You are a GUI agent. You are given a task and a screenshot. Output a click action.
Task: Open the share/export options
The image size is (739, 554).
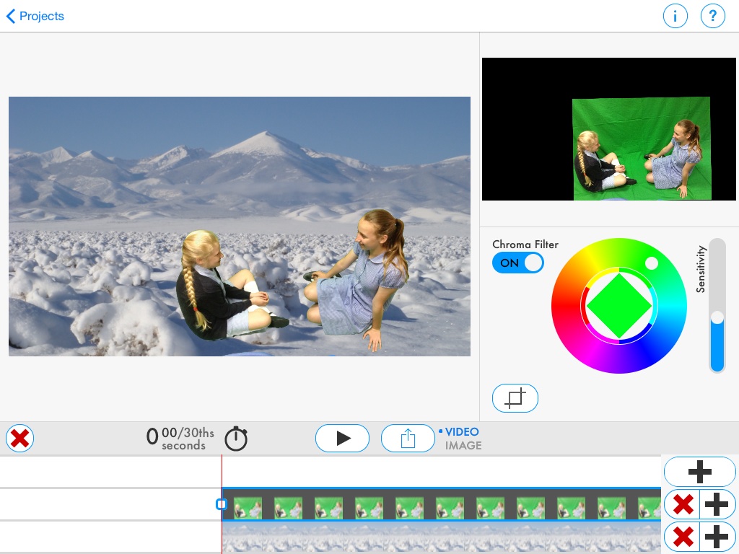(x=408, y=438)
